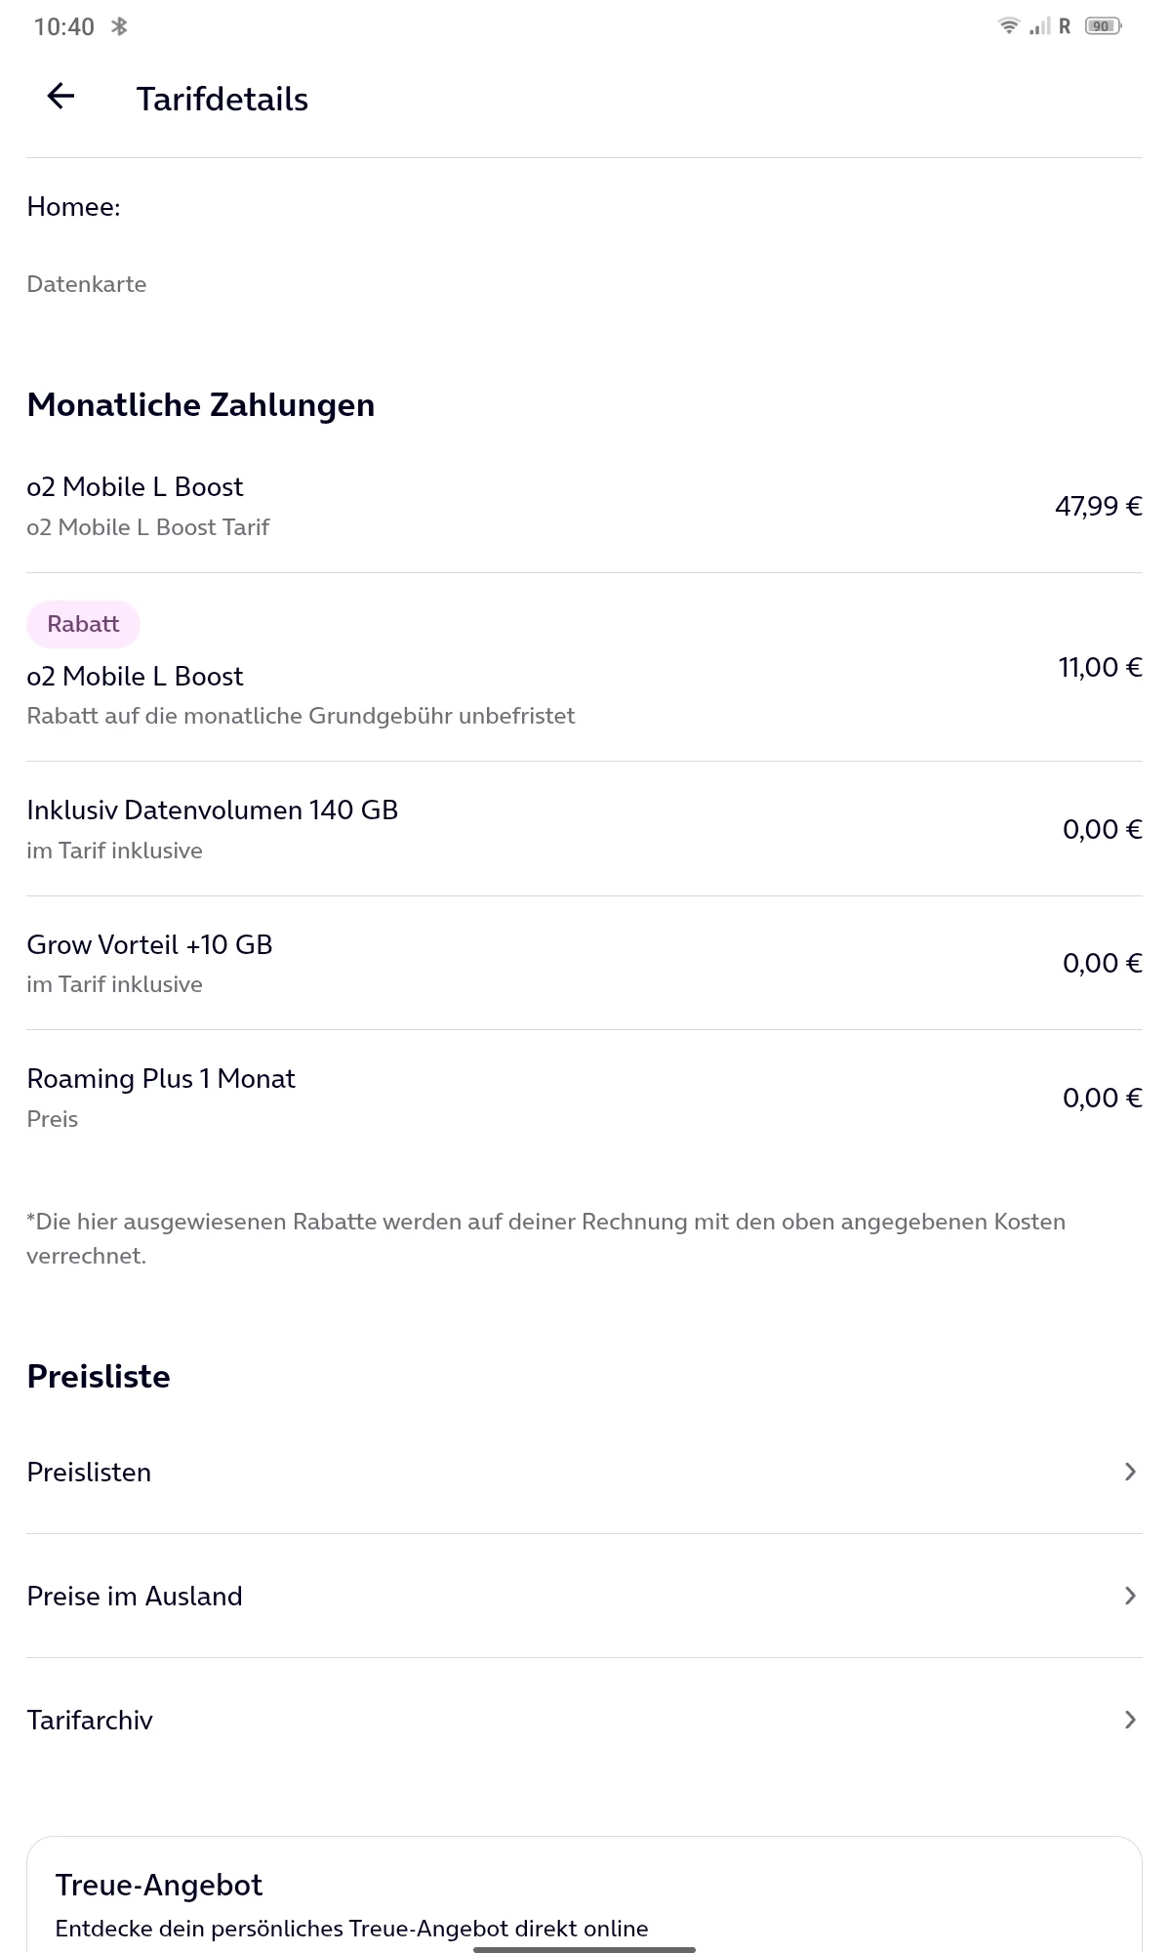The image size is (1171, 1953).
Task: Open Preise im Ausland entry
Action: (x=135, y=1597)
